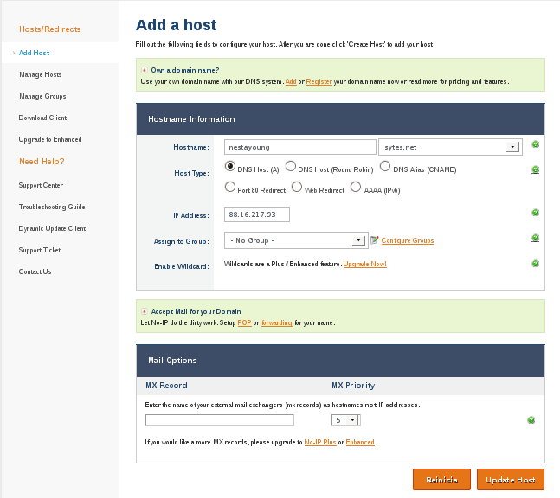Follow the Upgrade Now! link

tap(364, 264)
